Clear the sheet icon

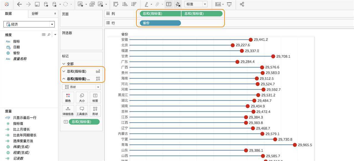(100, 4)
